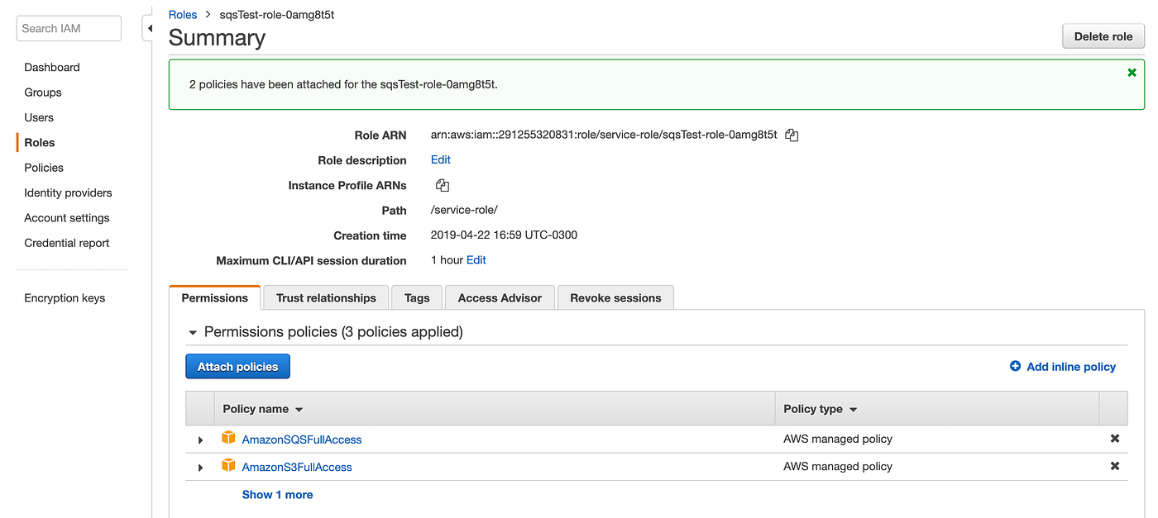Click the Delete role button
This screenshot has height=518, width=1158.
(1103, 36)
